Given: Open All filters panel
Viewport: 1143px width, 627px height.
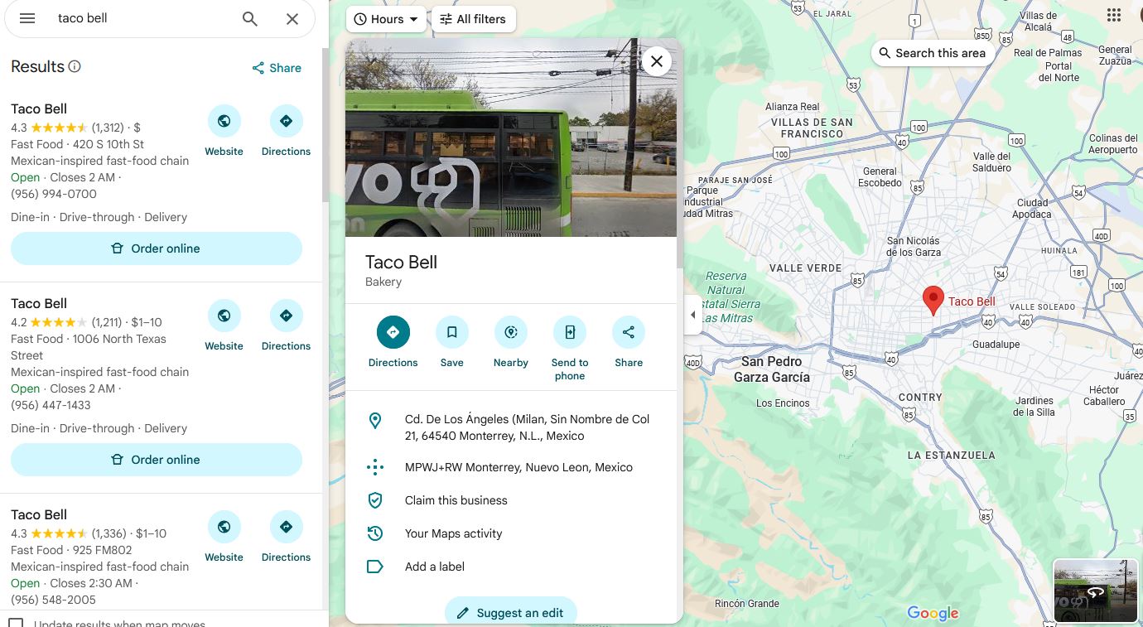Looking at the screenshot, I should pyautogui.click(x=473, y=19).
